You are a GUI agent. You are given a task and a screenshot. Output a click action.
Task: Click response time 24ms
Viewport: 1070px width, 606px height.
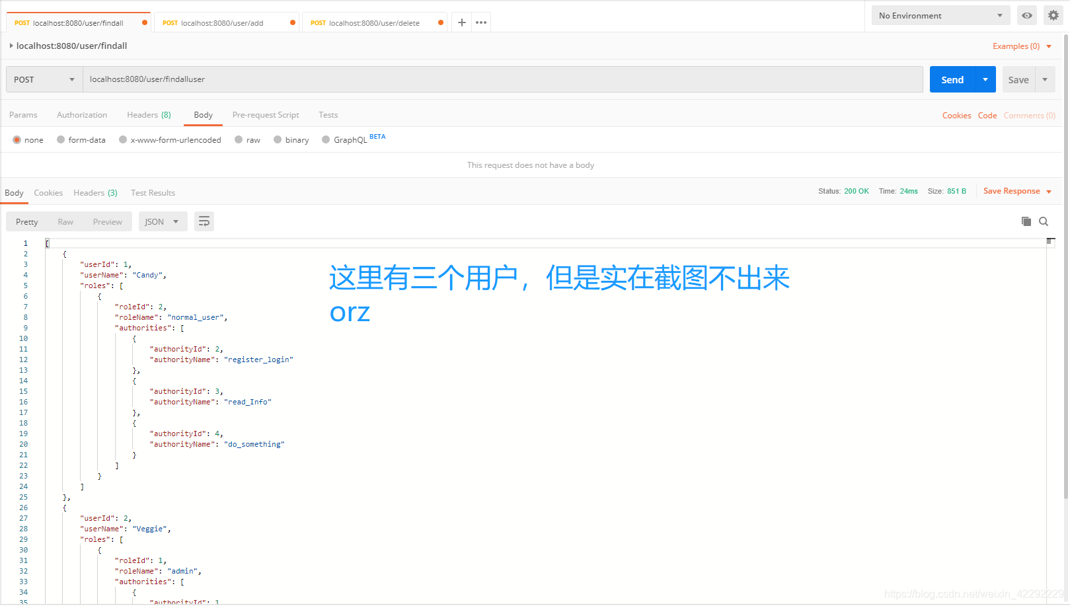[x=908, y=191]
